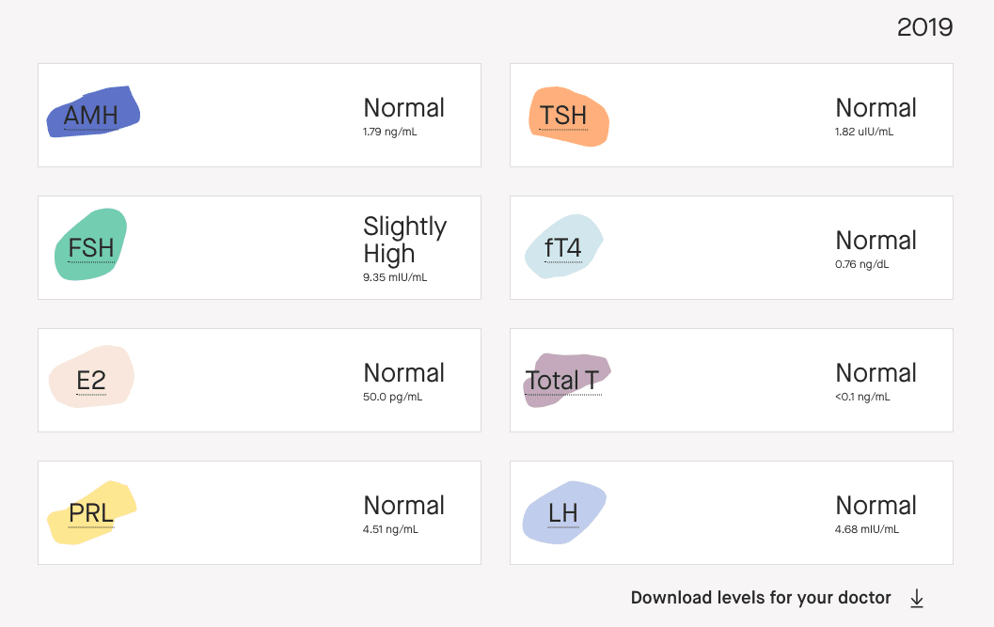Select the E2 hormone badge
994x627 pixels.
pyautogui.click(x=91, y=377)
